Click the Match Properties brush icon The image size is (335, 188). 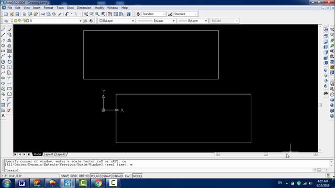coord(60,14)
